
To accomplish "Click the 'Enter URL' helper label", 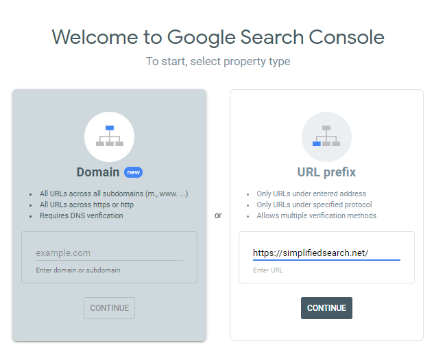I will click(x=268, y=270).
